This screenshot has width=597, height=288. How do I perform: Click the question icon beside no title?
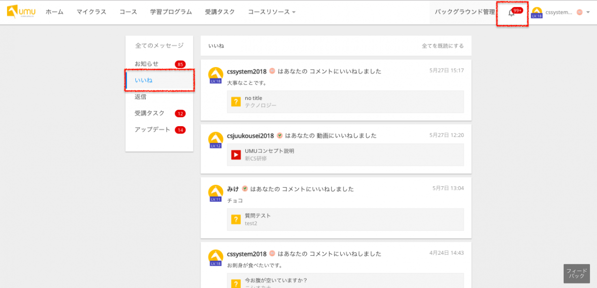(x=236, y=102)
